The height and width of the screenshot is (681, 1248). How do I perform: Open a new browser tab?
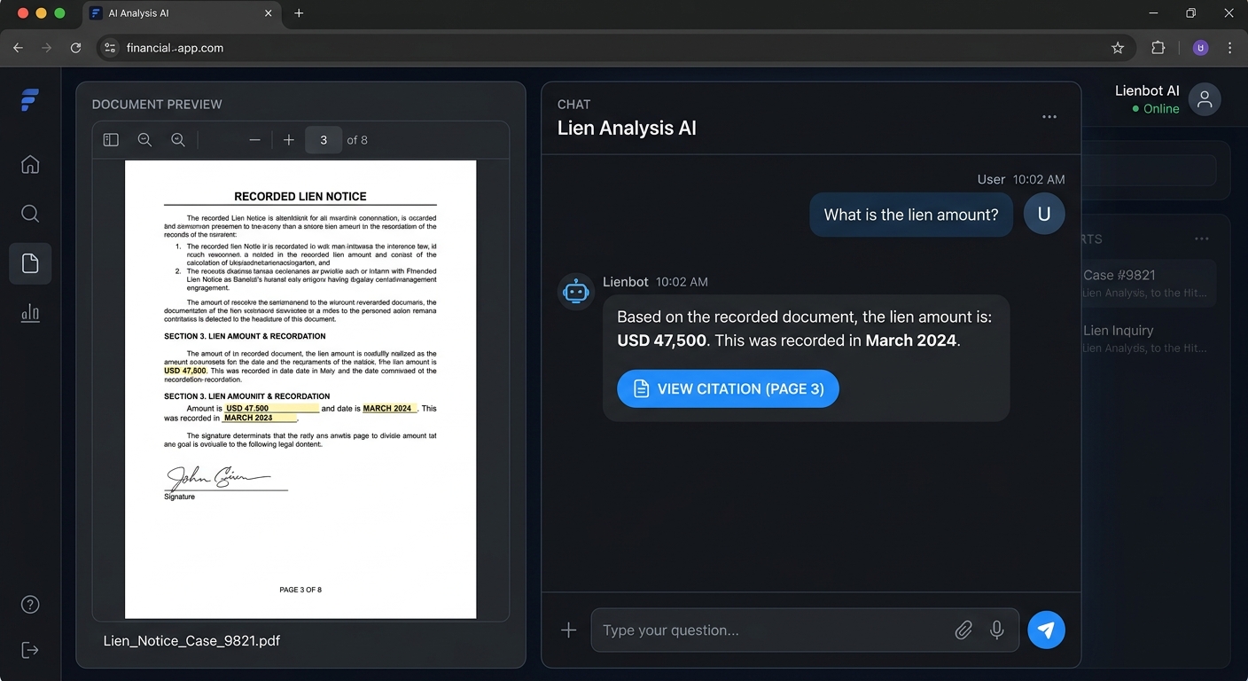tap(298, 13)
